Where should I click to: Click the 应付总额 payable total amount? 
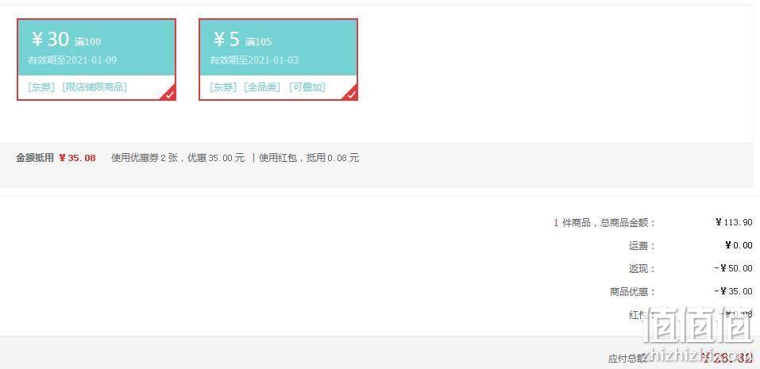coord(727,359)
